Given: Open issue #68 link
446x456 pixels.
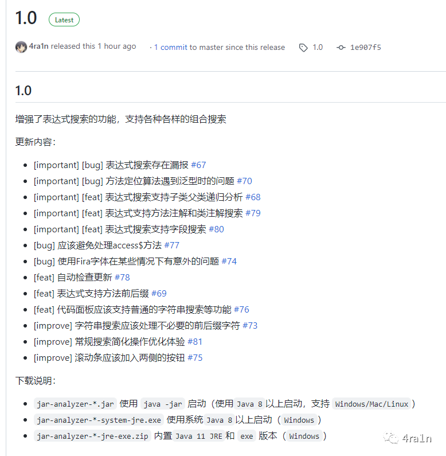Looking at the screenshot, I should (x=253, y=197).
